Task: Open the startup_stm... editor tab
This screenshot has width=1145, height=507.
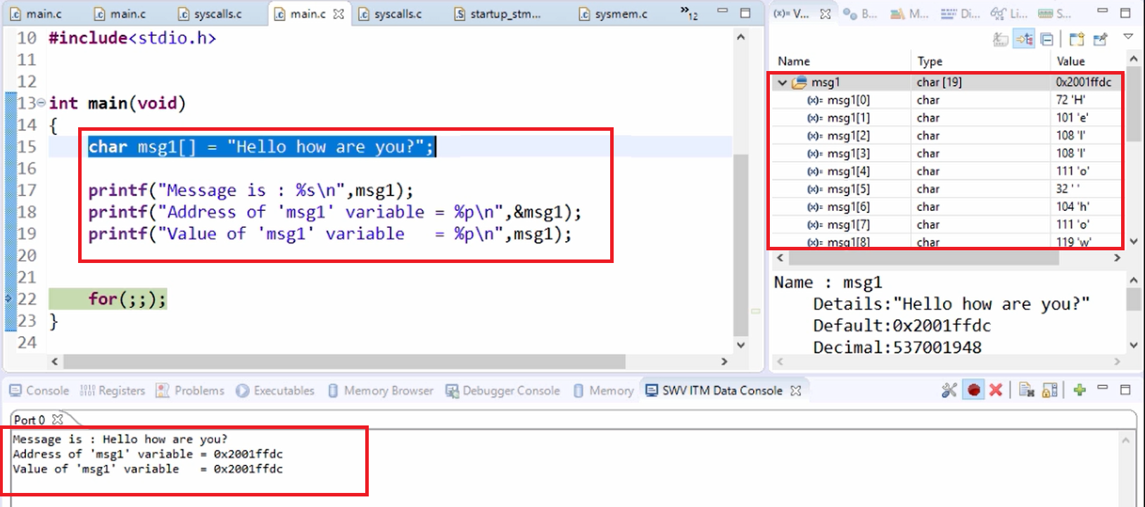Action: click(498, 13)
